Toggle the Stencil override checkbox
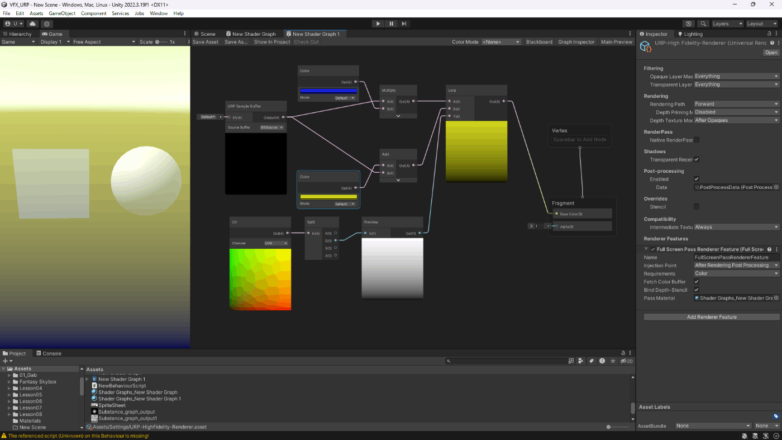This screenshot has height=440, width=782. pyautogui.click(x=697, y=207)
